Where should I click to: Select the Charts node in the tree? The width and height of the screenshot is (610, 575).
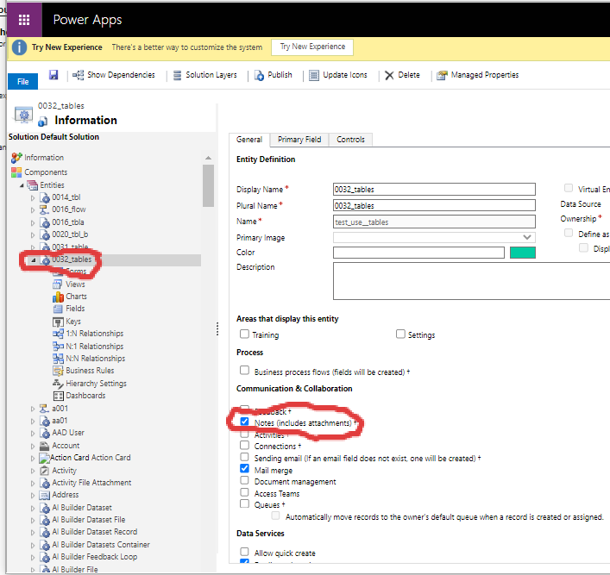[76, 297]
